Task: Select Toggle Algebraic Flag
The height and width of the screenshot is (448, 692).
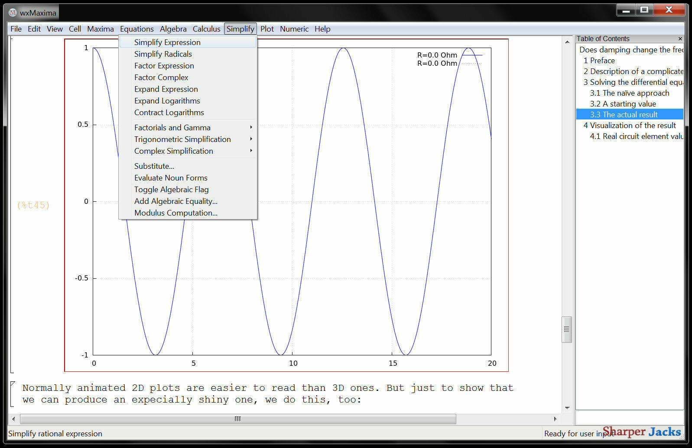Action: 188,190
